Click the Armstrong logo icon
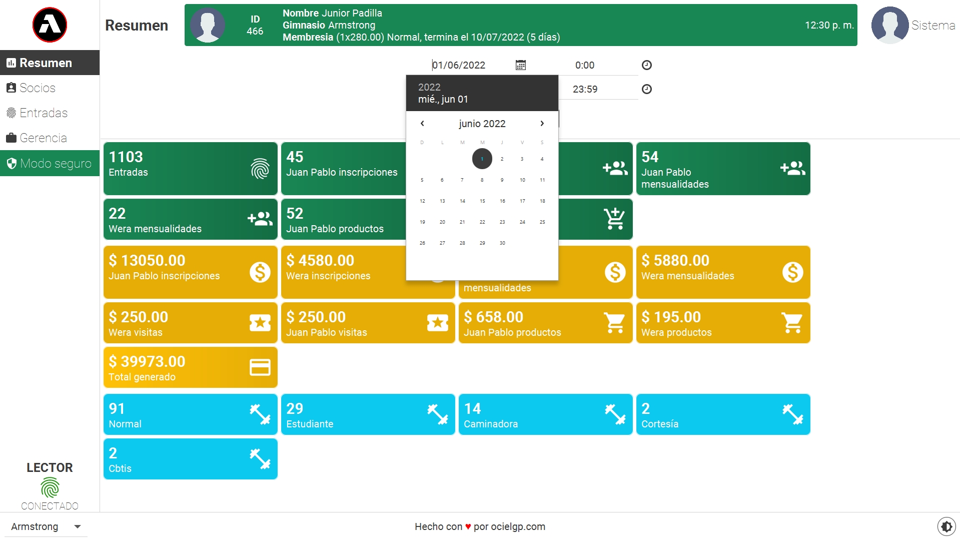This screenshot has width=960, height=540. [x=50, y=25]
